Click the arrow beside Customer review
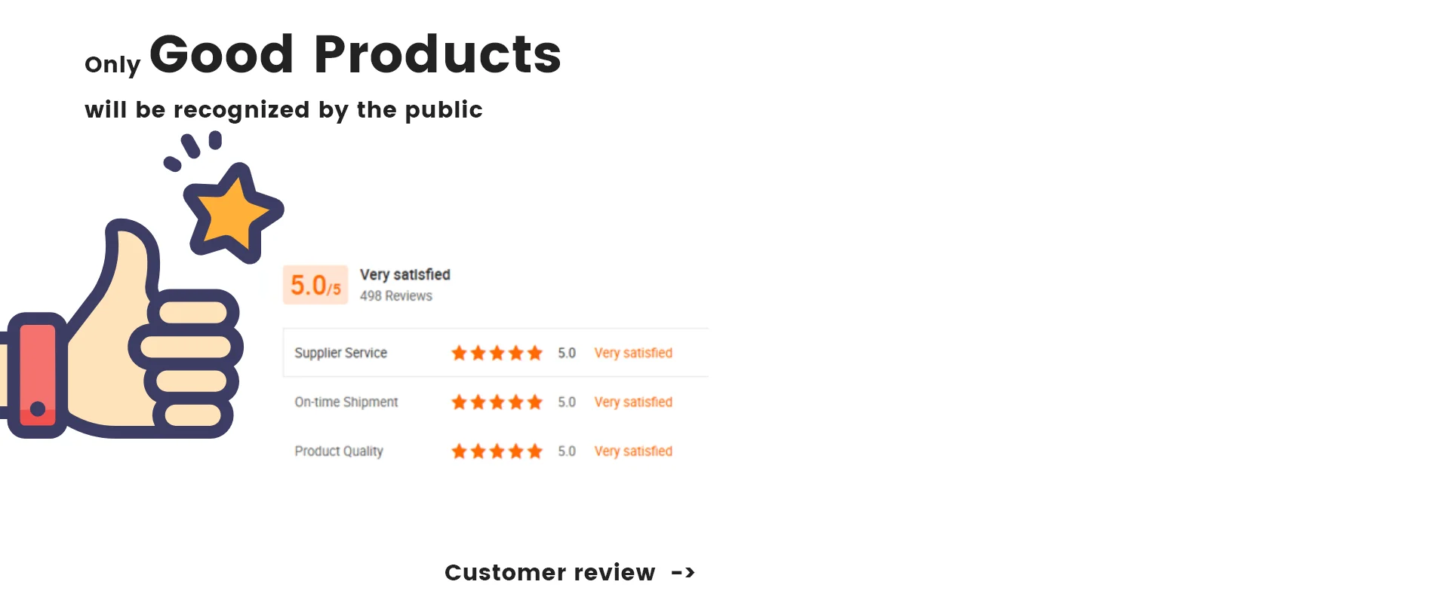 coord(683,573)
